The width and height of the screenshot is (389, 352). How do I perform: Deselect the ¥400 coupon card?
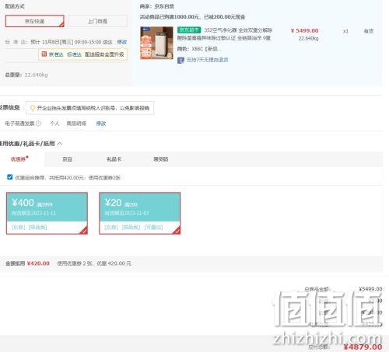(47, 213)
